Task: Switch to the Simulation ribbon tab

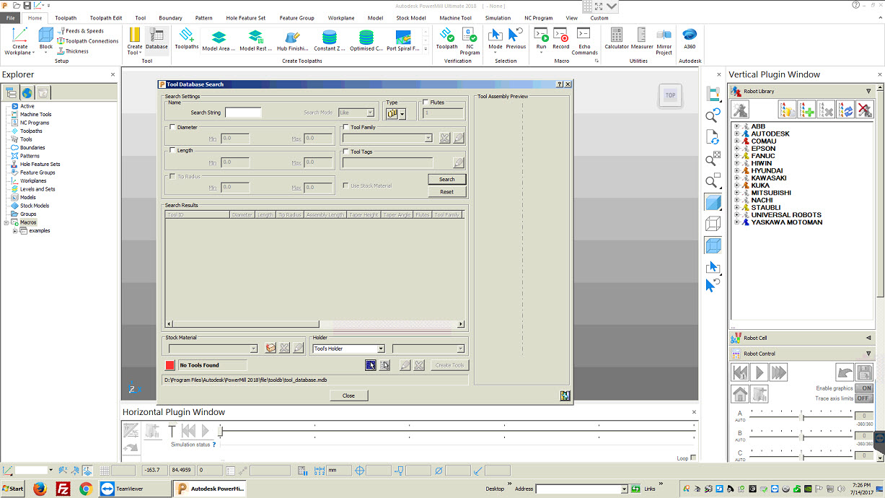Action: pos(498,18)
